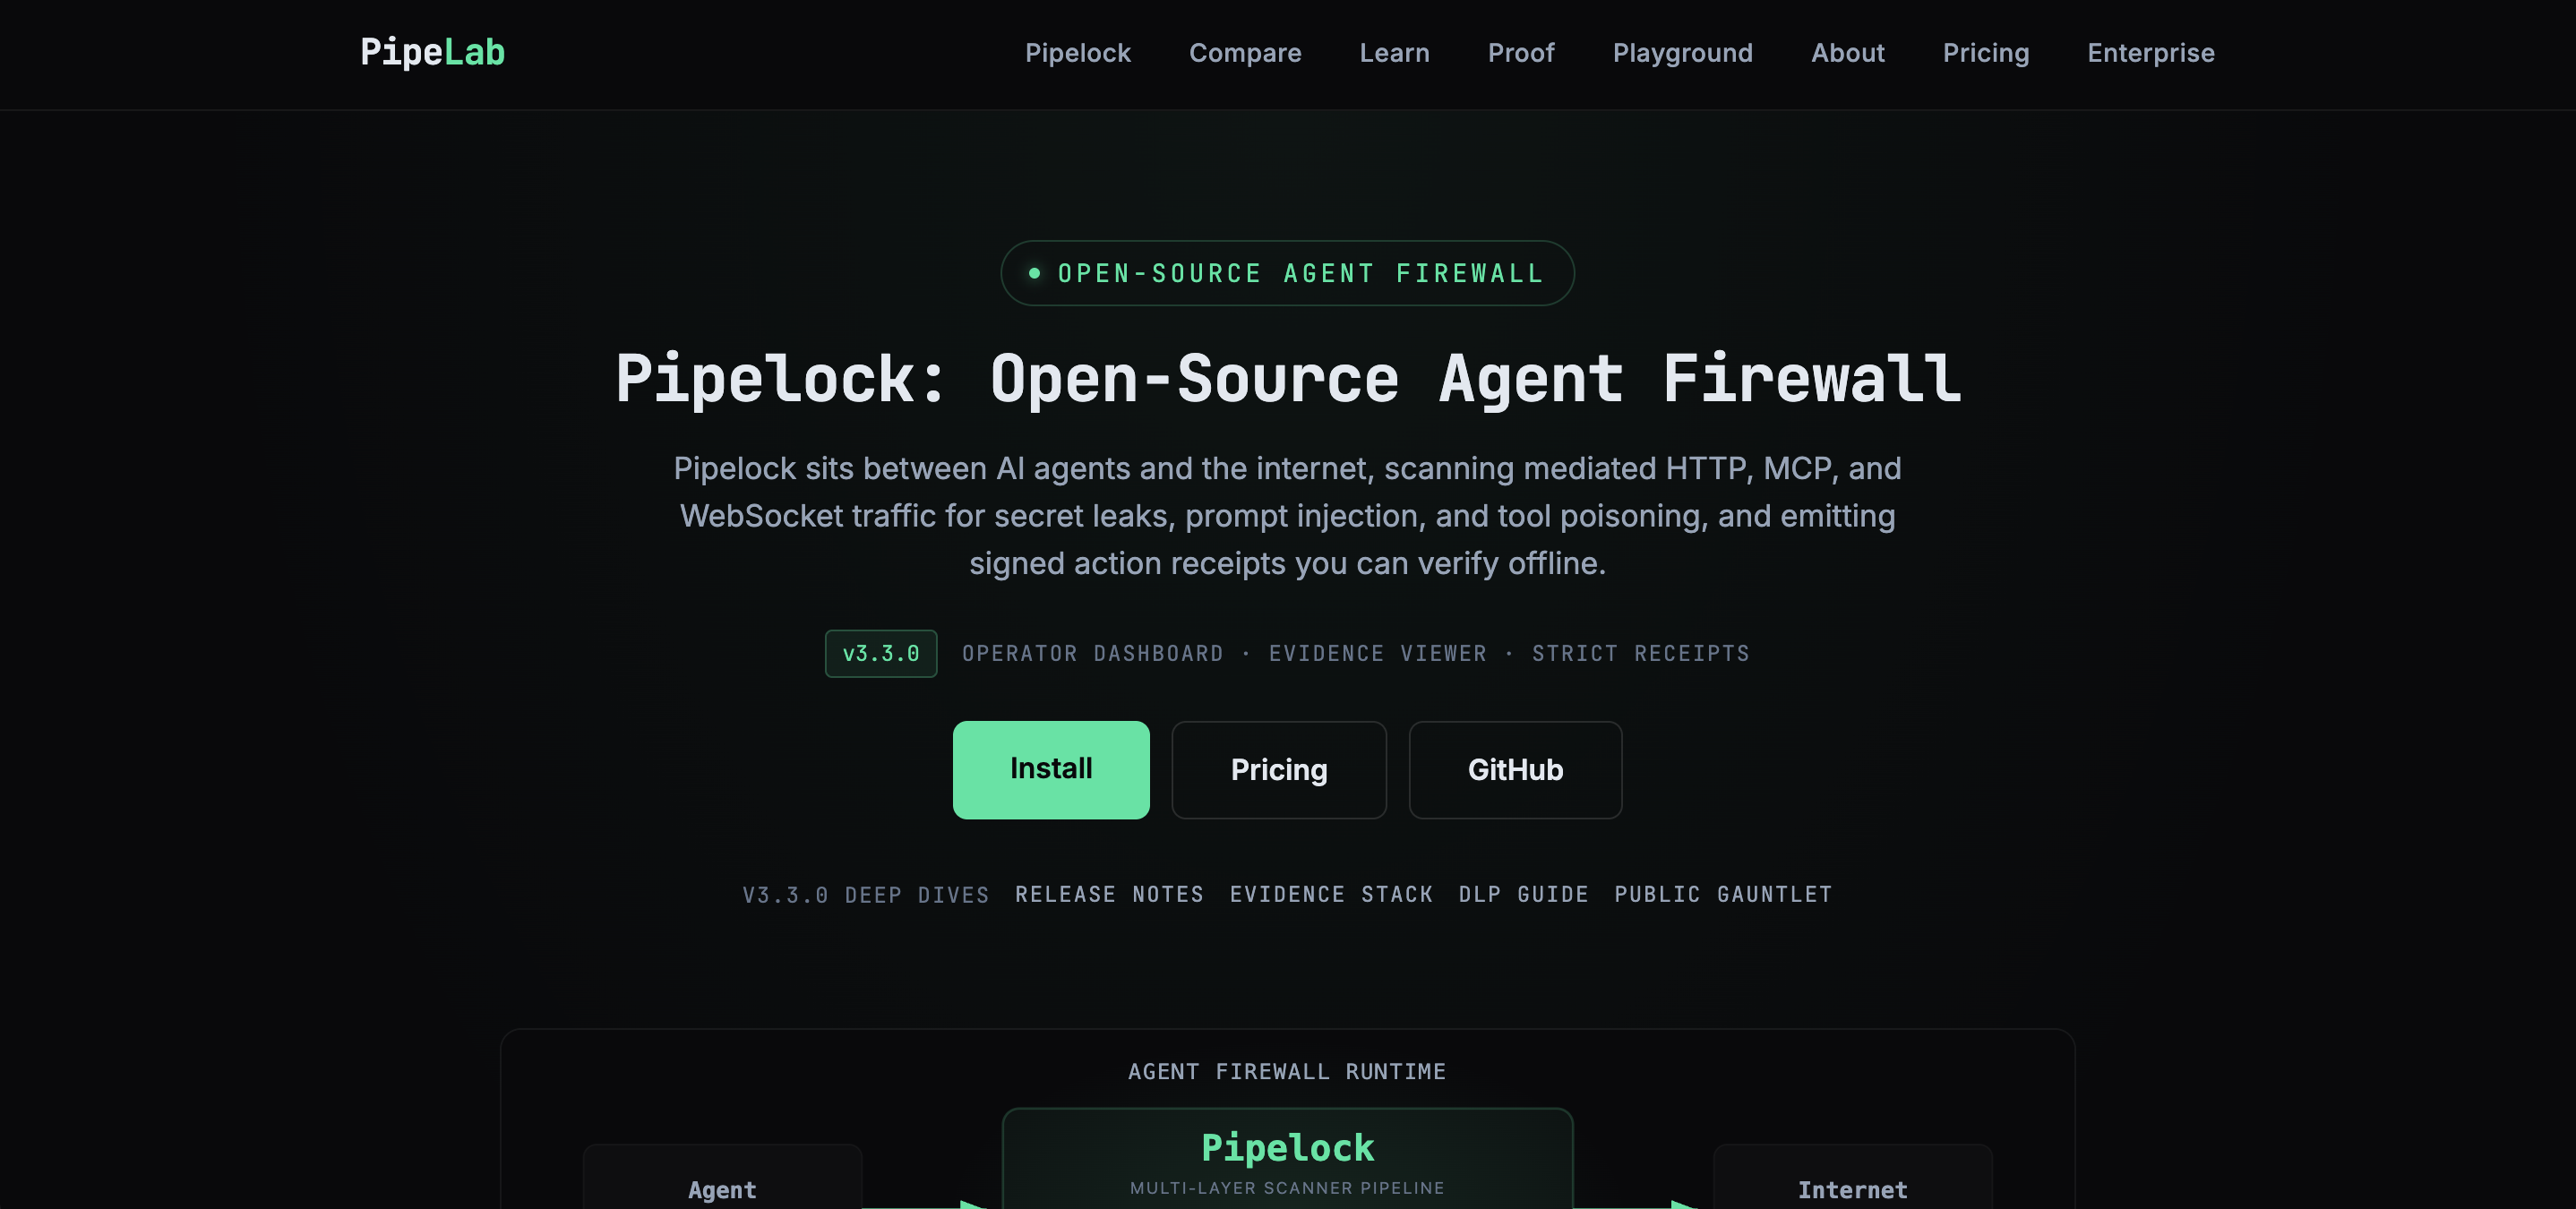2576x1209 pixels.
Task: Open the Enterprise nav link
Action: 2150,53
